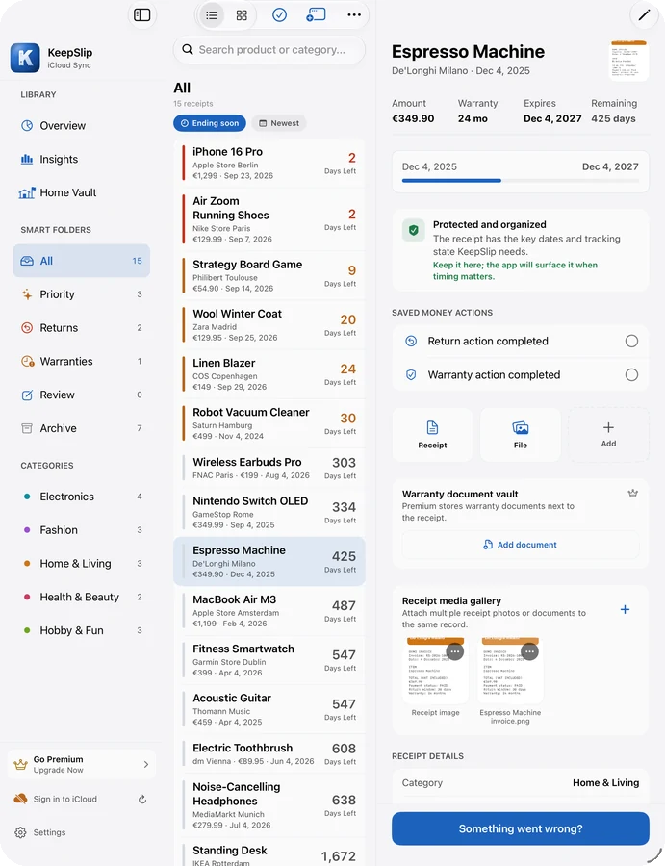Select the iPhone 16 Pro receipt
Image resolution: width=665 pixels, height=866 pixels.
point(269,163)
